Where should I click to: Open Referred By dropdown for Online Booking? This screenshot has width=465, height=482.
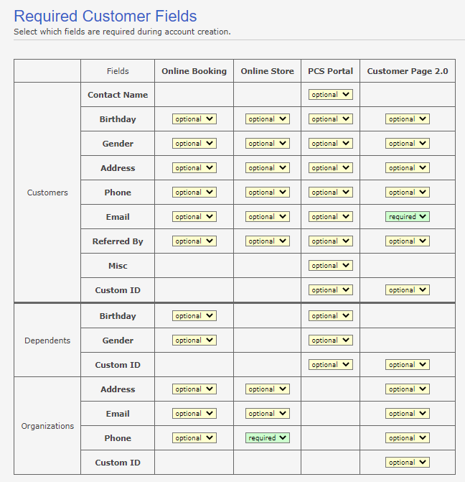(x=194, y=241)
